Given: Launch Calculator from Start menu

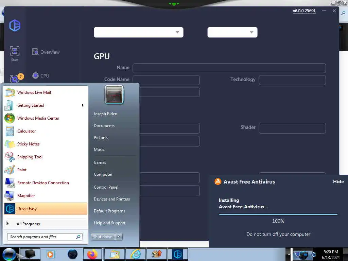Looking at the screenshot, I should [x=46, y=131].
